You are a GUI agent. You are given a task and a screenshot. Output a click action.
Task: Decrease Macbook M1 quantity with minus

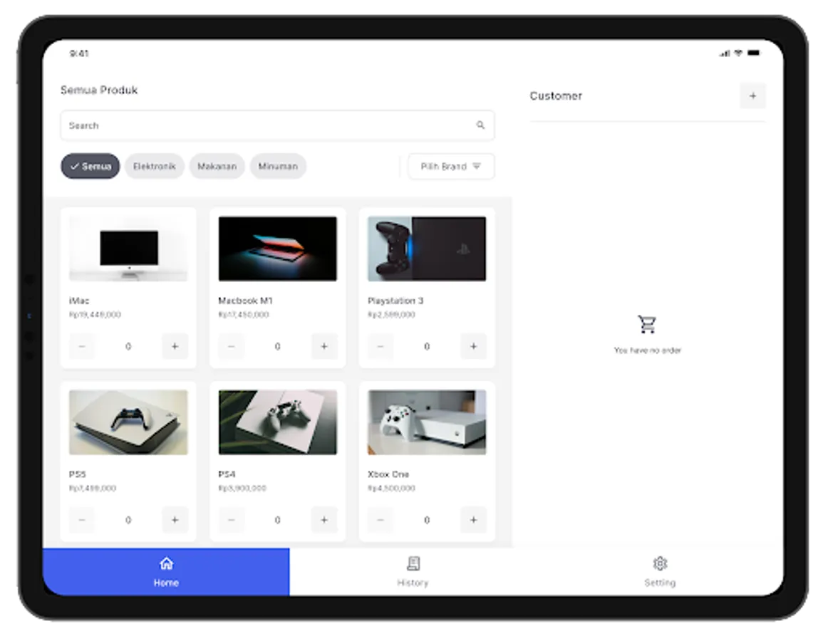tap(232, 346)
